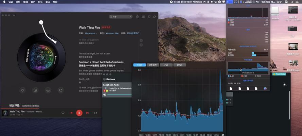Open the fourth document icon in stats panel
The image size is (302, 136).
click(x=256, y=89)
